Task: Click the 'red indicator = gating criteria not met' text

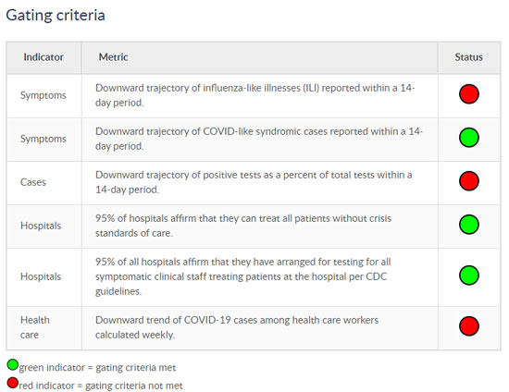Action: (101, 386)
